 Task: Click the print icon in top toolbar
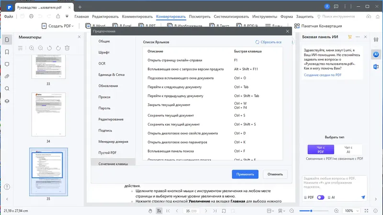tap(31, 16)
